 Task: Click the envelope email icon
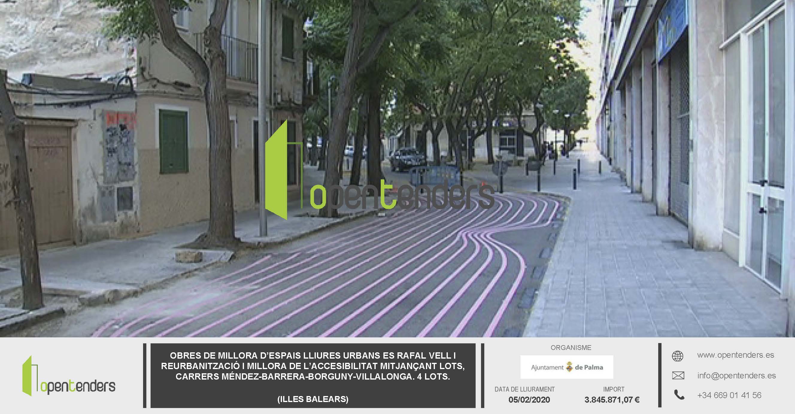[678, 376]
